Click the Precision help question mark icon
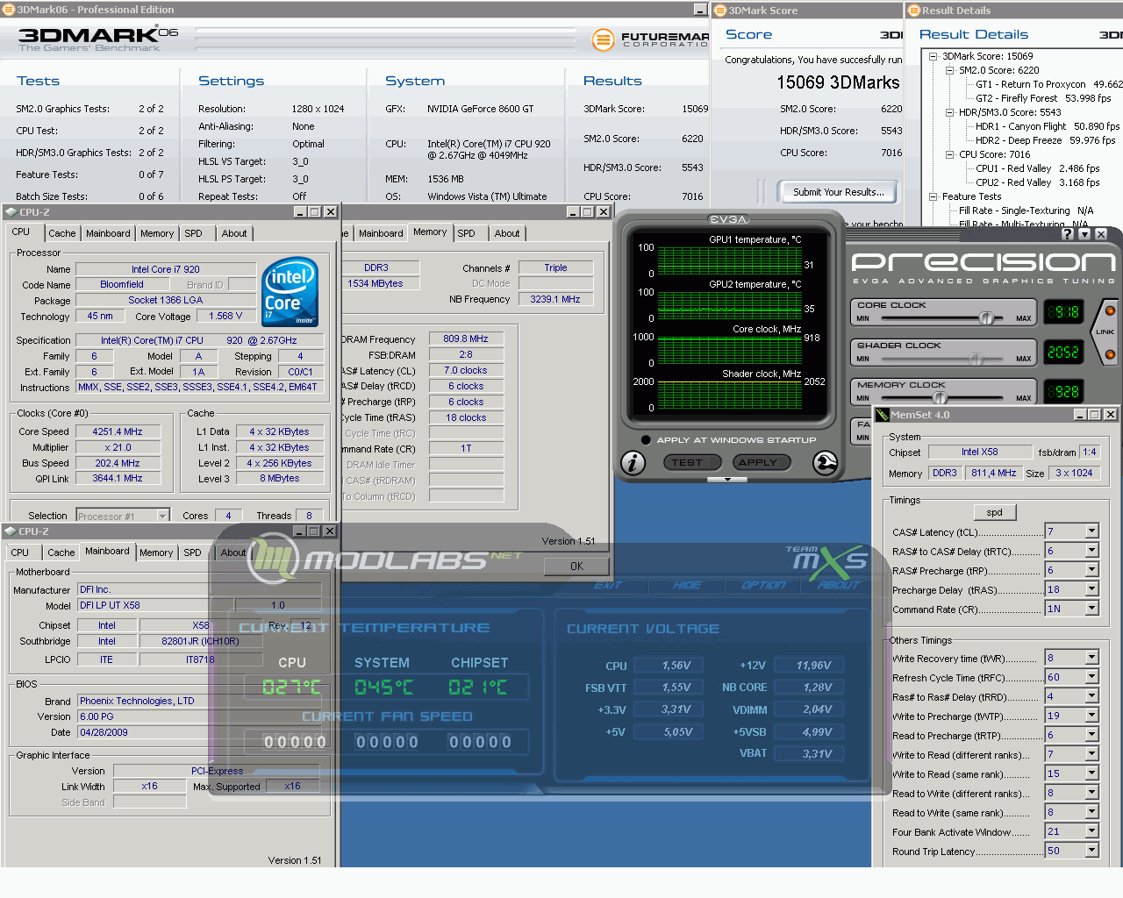The height and width of the screenshot is (898, 1123). (1068, 234)
